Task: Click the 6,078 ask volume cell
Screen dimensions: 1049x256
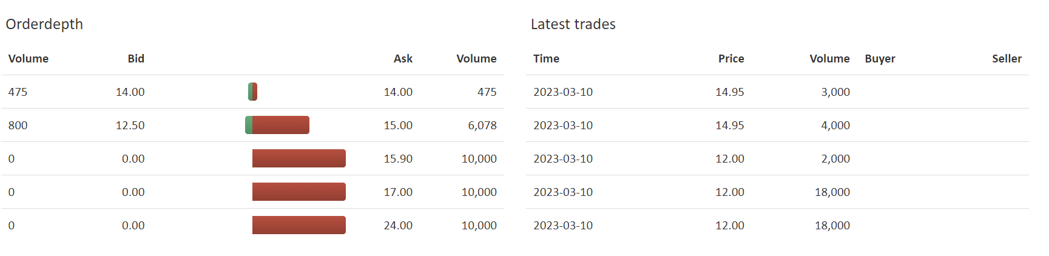Action: 482,126
